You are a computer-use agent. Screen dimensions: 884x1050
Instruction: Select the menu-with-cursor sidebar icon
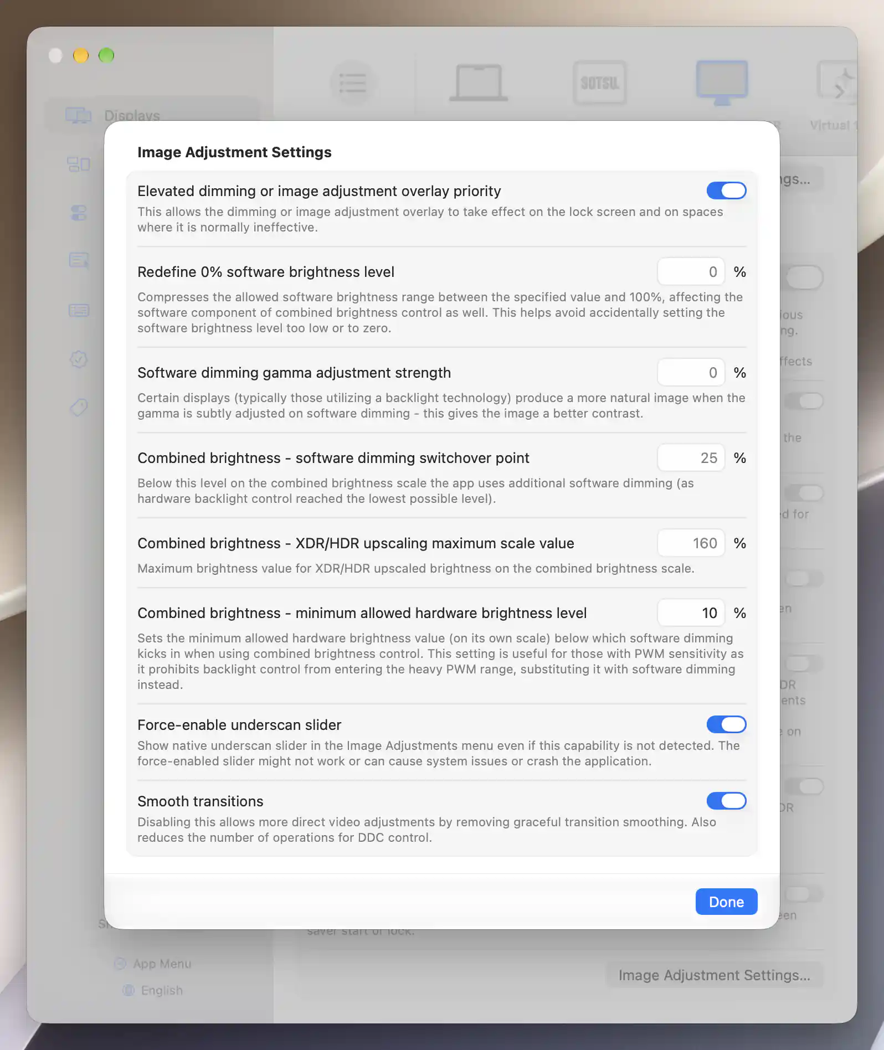pos(79,260)
